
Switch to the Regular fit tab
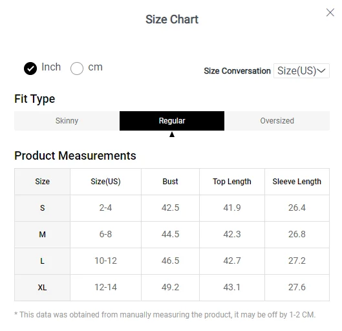[x=172, y=121]
